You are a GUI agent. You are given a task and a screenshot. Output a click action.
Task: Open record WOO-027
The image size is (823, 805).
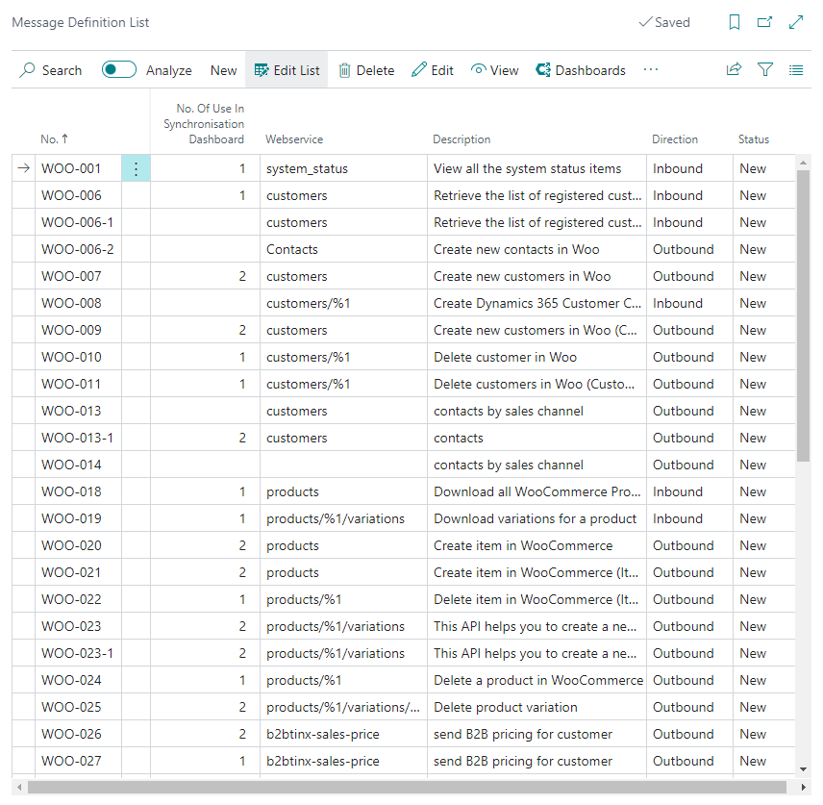tap(71, 761)
